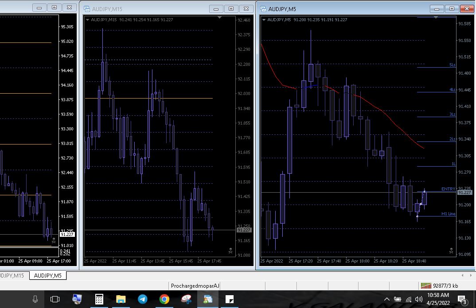
Task: Expand the AUDJPY,M5 chart info triangle
Action: pos(264,19)
